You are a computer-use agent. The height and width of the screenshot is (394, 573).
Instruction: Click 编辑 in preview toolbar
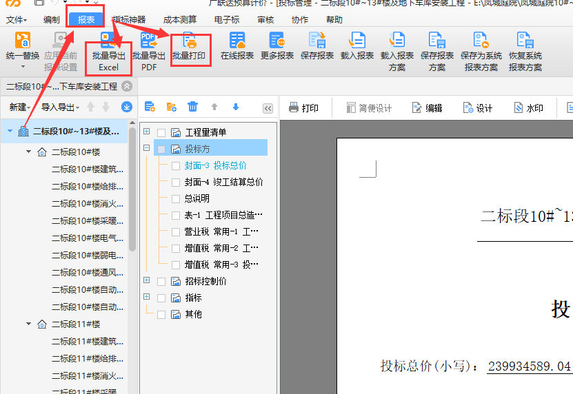[427, 107]
